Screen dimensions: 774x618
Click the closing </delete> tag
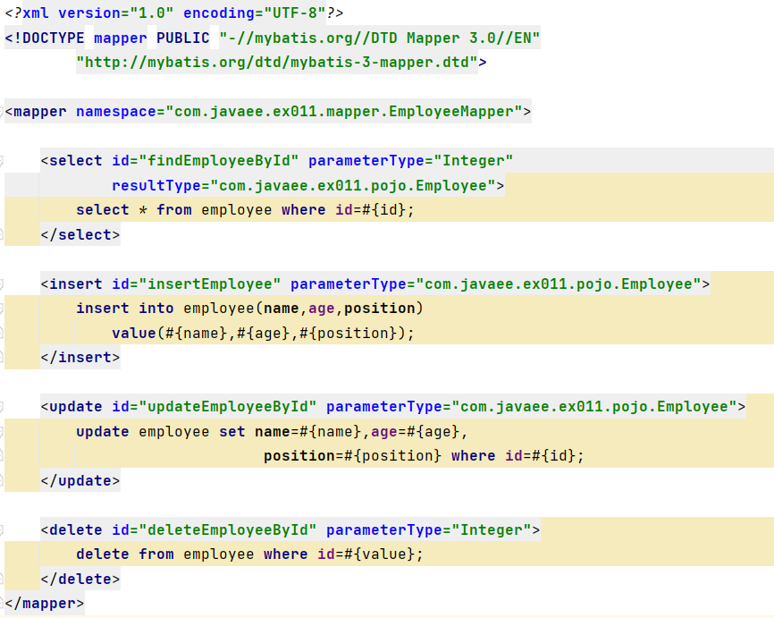(80, 579)
